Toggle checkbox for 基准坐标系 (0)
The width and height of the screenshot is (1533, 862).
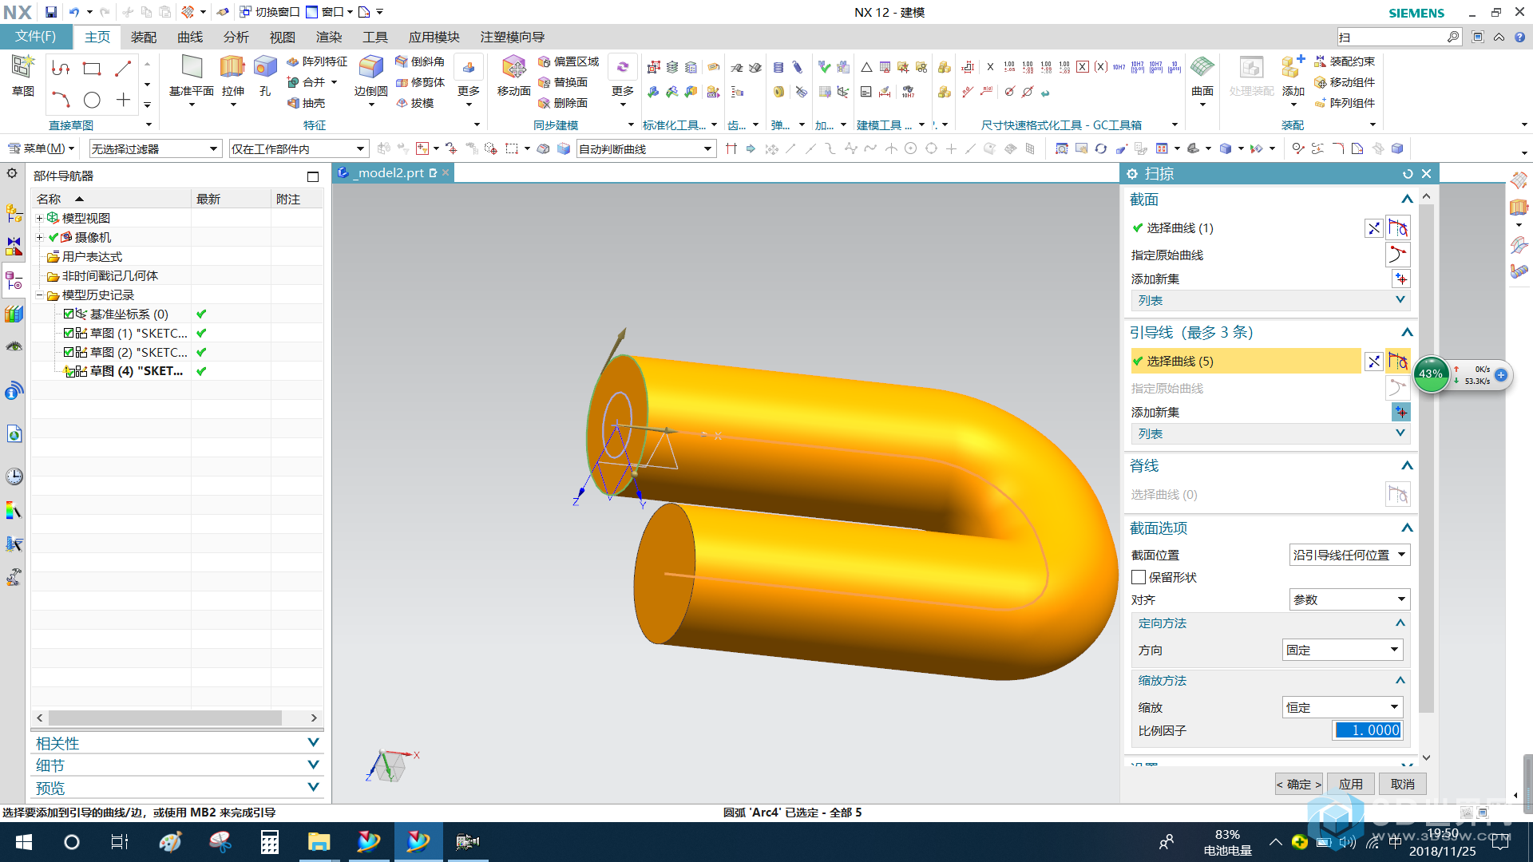69,314
